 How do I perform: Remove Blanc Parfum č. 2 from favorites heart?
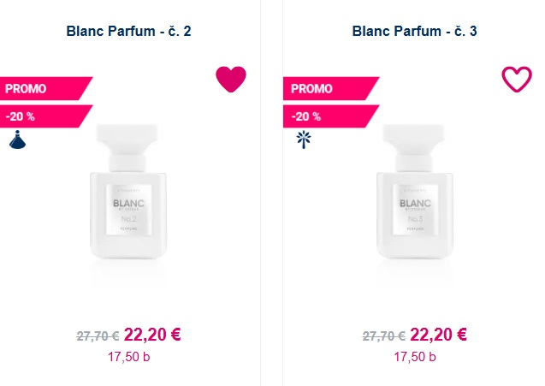coord(231,80)
